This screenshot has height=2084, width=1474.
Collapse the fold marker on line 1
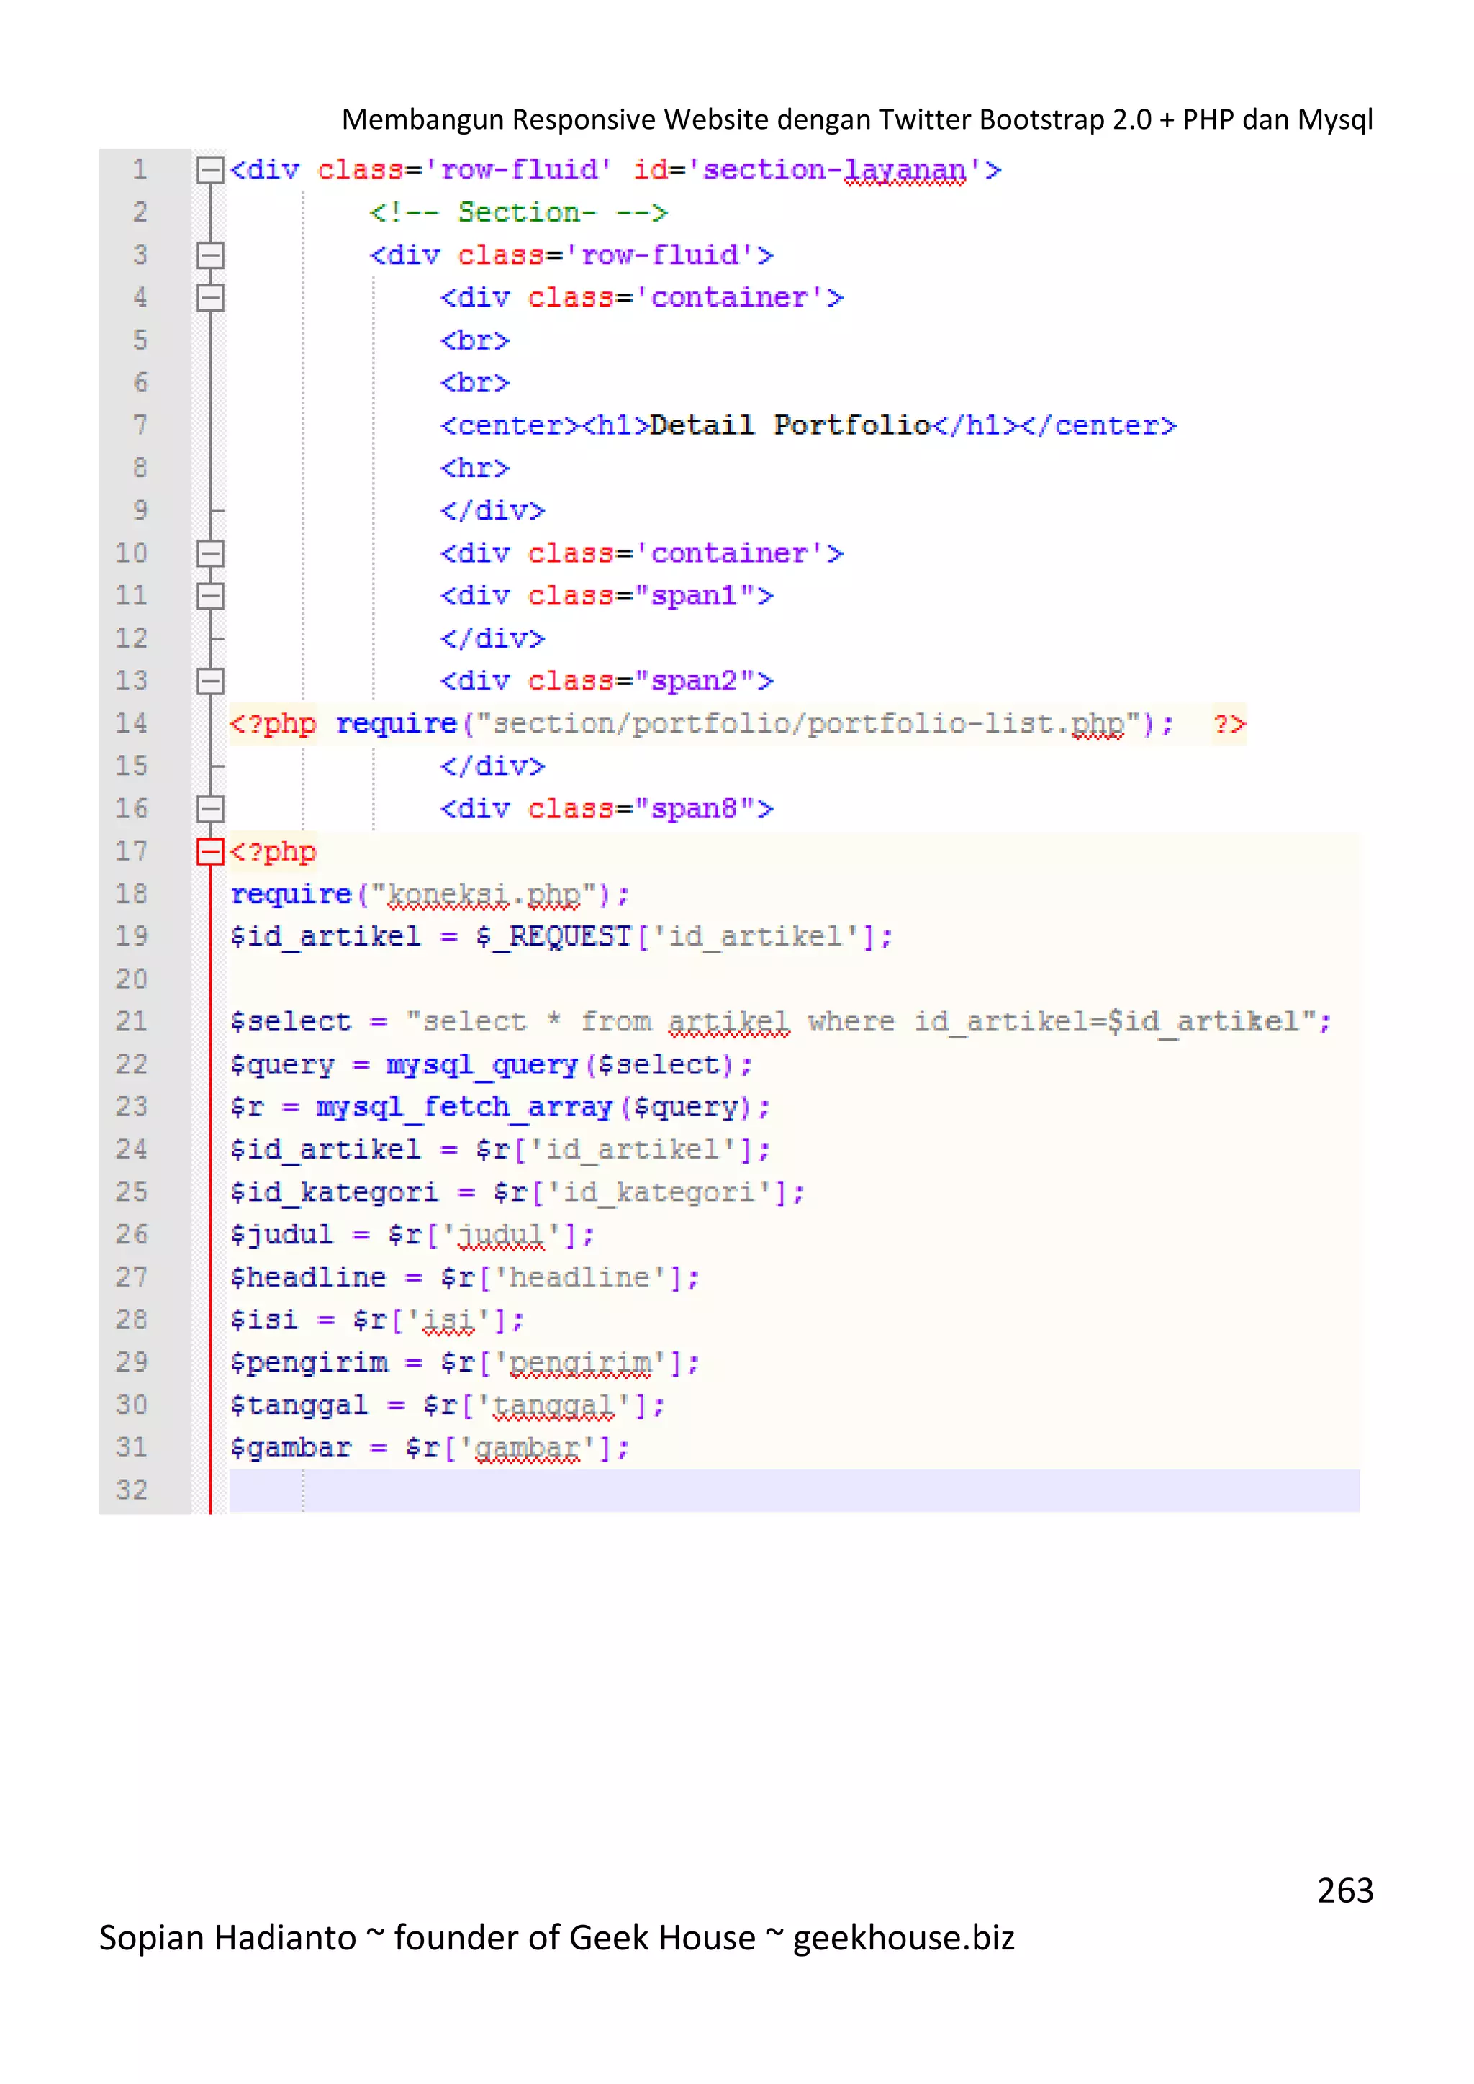click(209, 170)
